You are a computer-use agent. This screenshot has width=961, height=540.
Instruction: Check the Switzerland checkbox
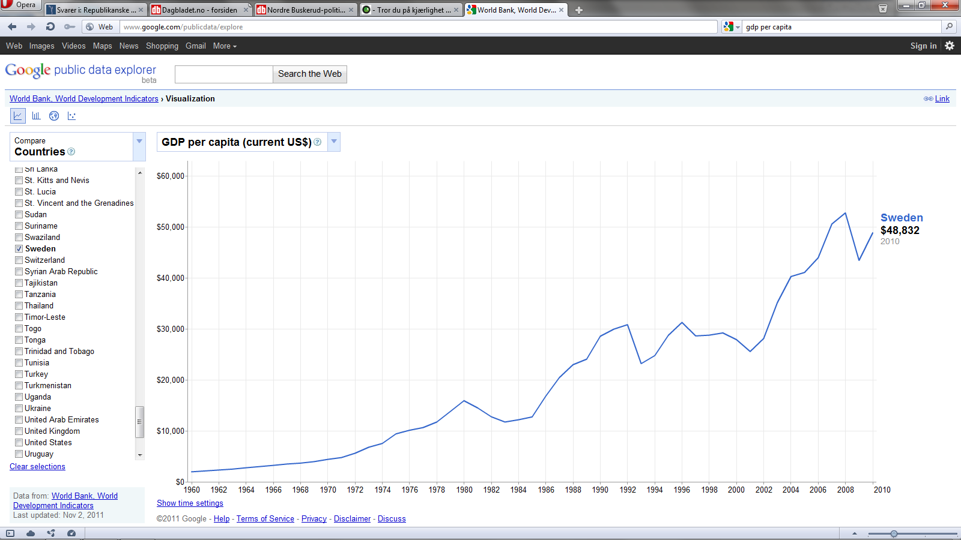pos(19,260)
